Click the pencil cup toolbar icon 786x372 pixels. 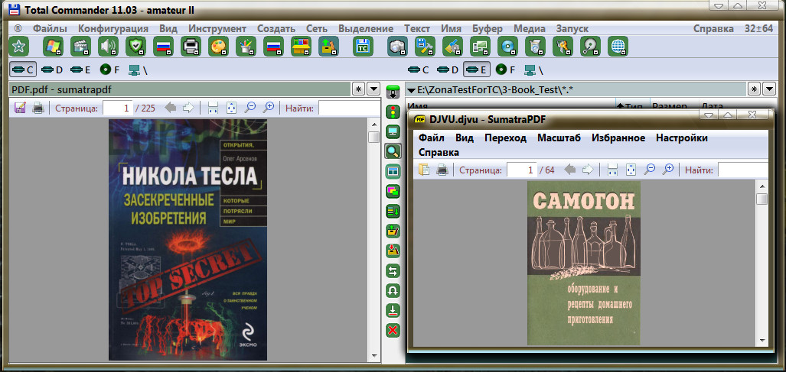(246, 47)
